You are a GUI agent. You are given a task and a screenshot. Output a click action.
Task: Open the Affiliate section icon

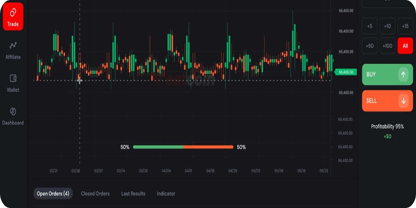tap(13, 45)
